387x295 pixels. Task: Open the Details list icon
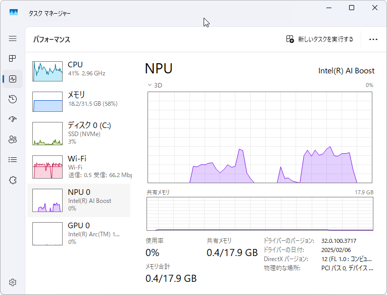click(13, 160)
